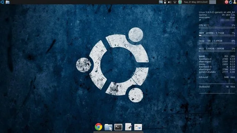Click the blue restart arrow icon
Screen dimensions: 237x133
[230, 2]
